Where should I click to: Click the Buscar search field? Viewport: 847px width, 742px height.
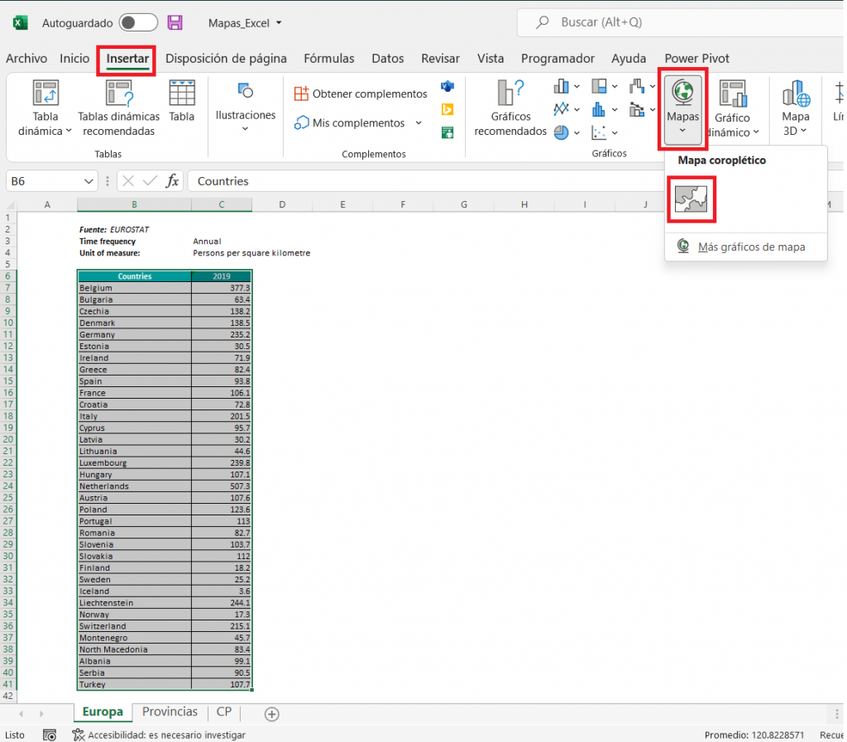(678, 22)
